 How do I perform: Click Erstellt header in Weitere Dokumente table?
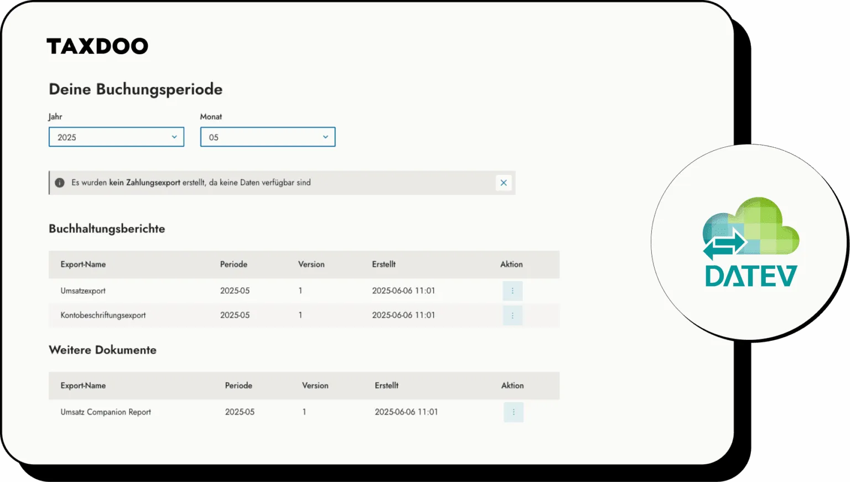click(387, 386)
